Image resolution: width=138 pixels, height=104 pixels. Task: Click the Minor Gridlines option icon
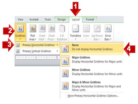65,73
